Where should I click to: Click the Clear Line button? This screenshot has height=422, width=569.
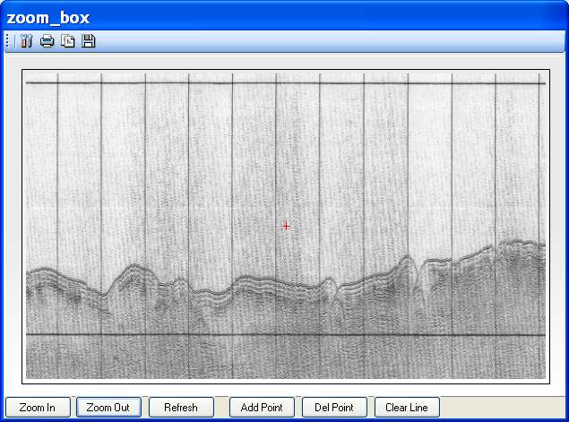pos(407,408)
